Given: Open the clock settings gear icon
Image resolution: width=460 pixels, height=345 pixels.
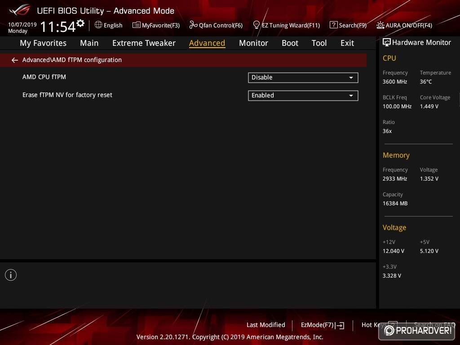Looking at the screenshot, I should click(x=80, y=23).
